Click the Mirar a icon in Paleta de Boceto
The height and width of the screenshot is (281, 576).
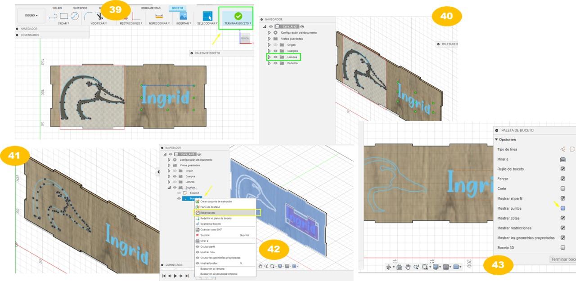(562, 159)
